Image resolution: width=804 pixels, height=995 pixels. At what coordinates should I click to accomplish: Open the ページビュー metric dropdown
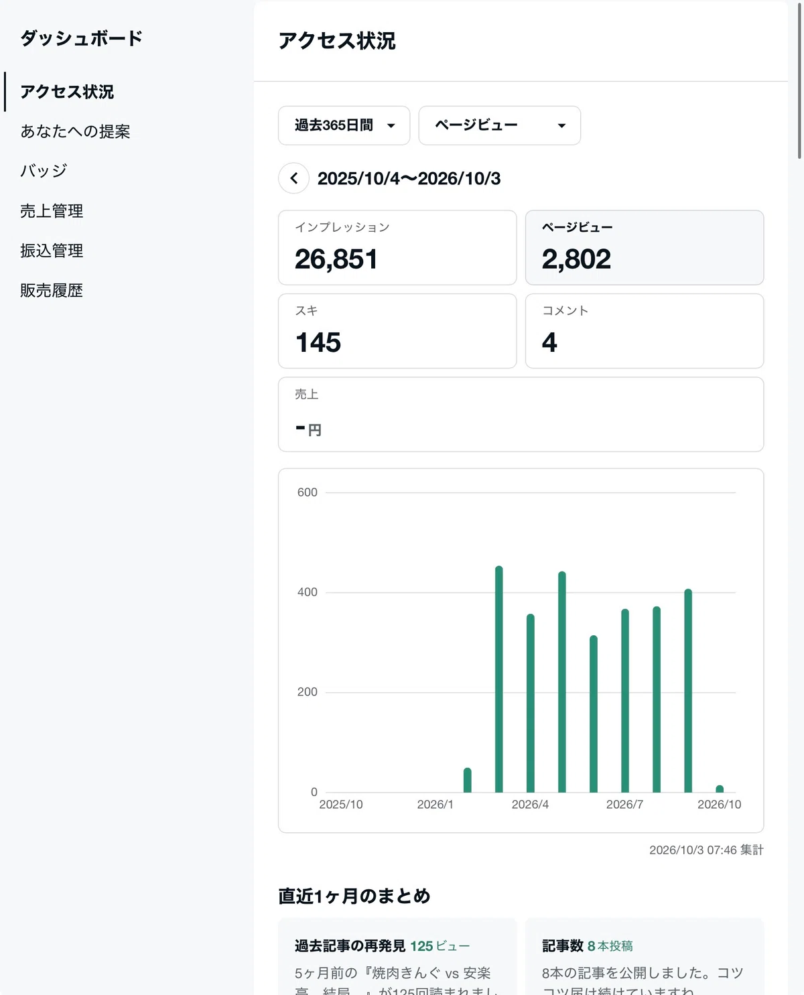[499, 125]
